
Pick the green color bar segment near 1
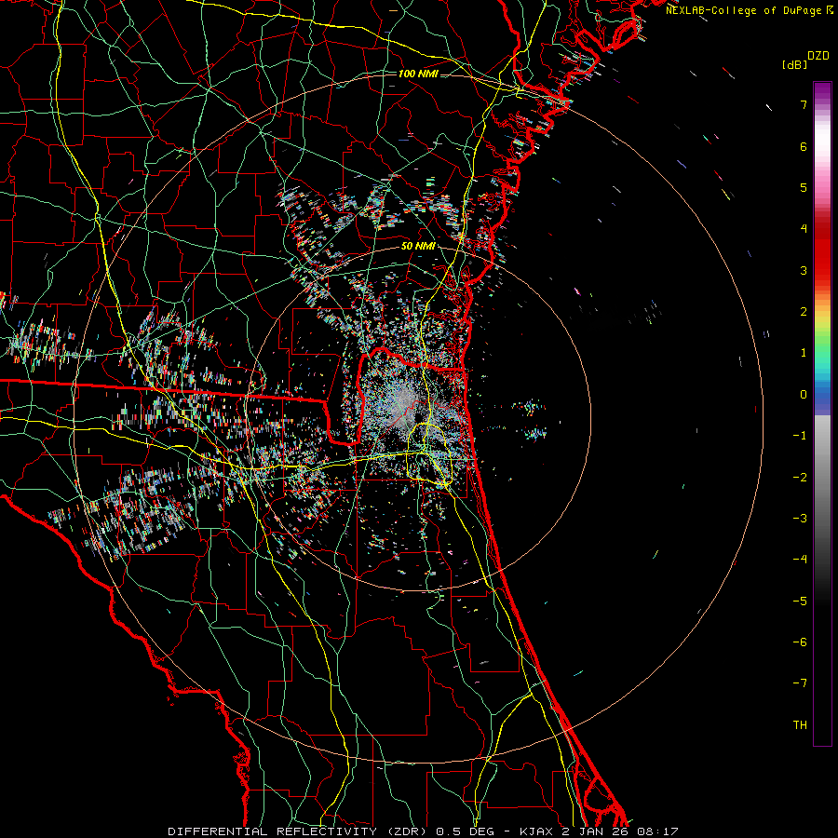(x=821, y=352)
